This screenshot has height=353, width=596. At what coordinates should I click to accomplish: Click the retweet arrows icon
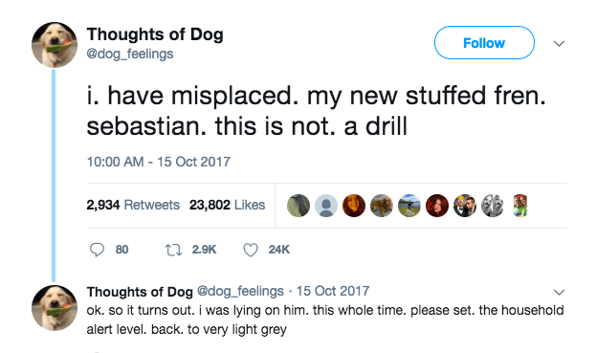(173, 250)
